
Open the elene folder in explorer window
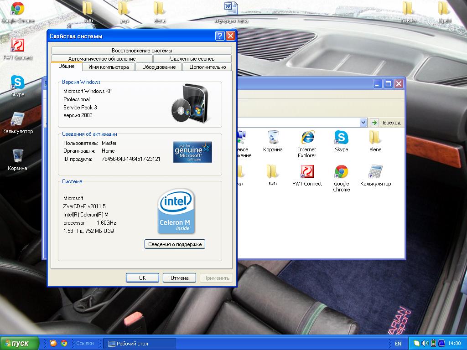click(x=375, y=138)
